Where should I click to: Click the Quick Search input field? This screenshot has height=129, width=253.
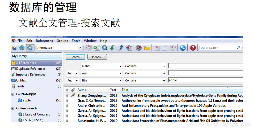click(x=218, y=48)
